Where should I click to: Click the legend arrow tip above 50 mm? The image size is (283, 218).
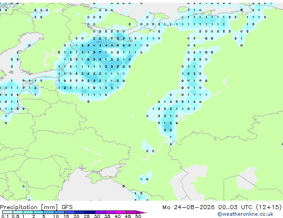141,212
